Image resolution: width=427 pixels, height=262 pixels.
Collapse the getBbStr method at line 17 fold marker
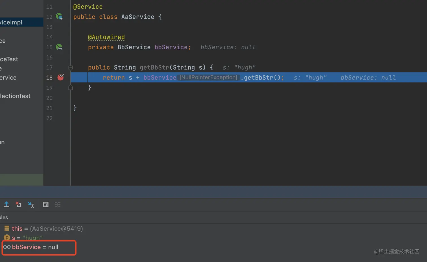tap(71, 68)
